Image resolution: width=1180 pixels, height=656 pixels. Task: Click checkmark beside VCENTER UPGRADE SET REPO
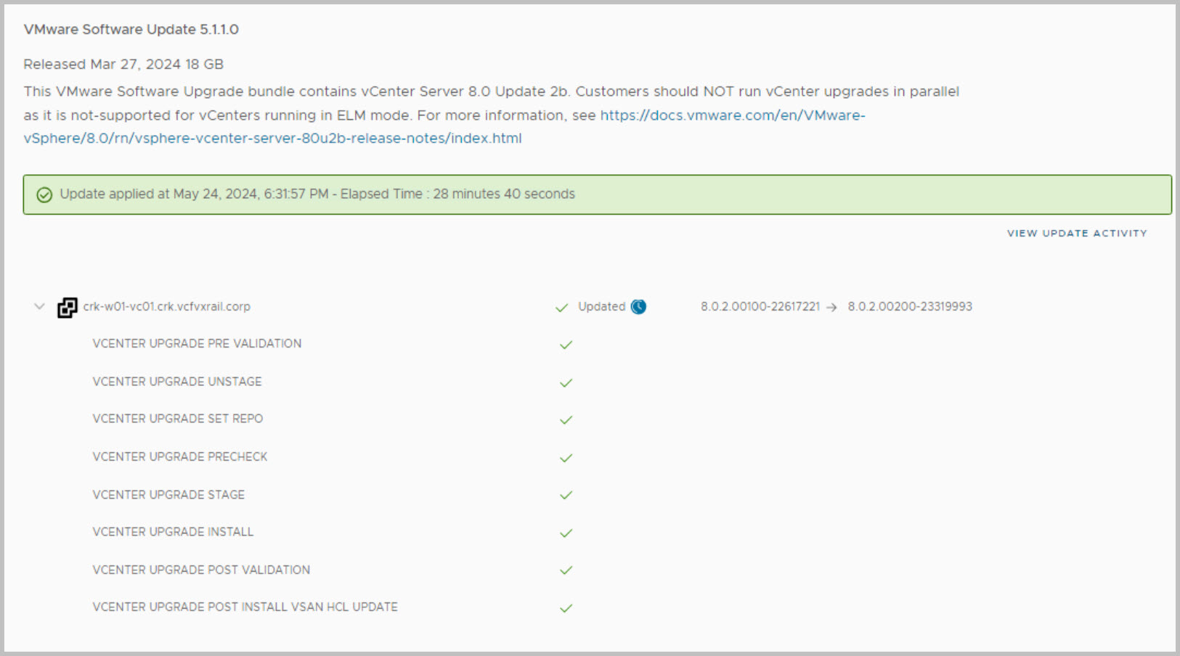[566, 419]
